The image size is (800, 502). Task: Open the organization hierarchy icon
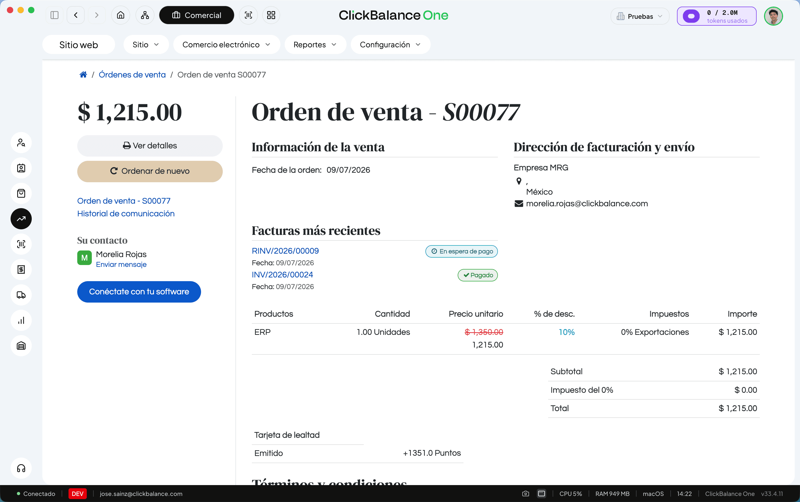(x=145, y=15)
